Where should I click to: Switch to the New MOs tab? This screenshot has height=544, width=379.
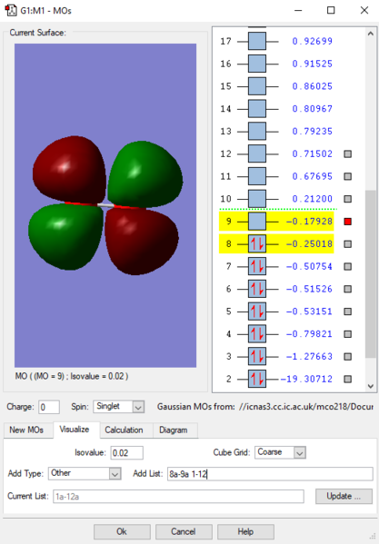point(26,430)
